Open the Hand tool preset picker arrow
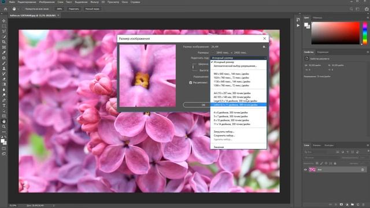Screen dimensions: 370x208 (x=18, y=9)
